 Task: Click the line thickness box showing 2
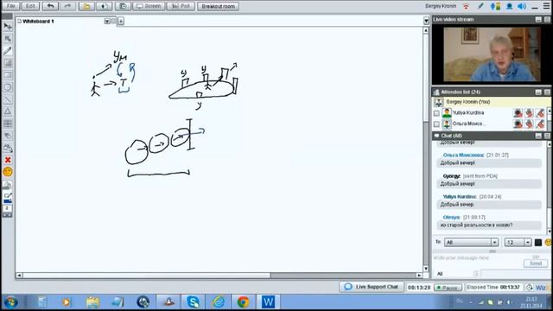click(7, 208)
